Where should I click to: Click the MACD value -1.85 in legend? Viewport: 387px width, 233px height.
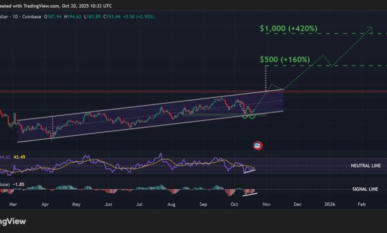pyautogui.click(x=20, y=184)
